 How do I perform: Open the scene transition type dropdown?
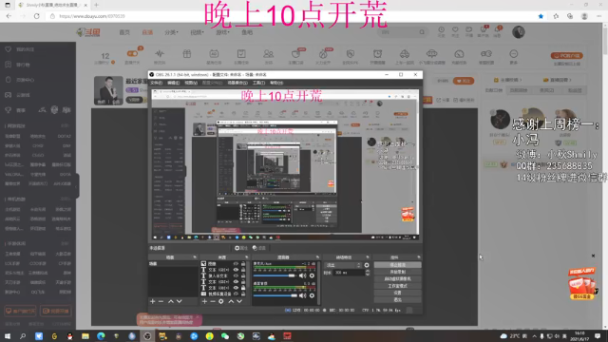click(x=343, y=265)
